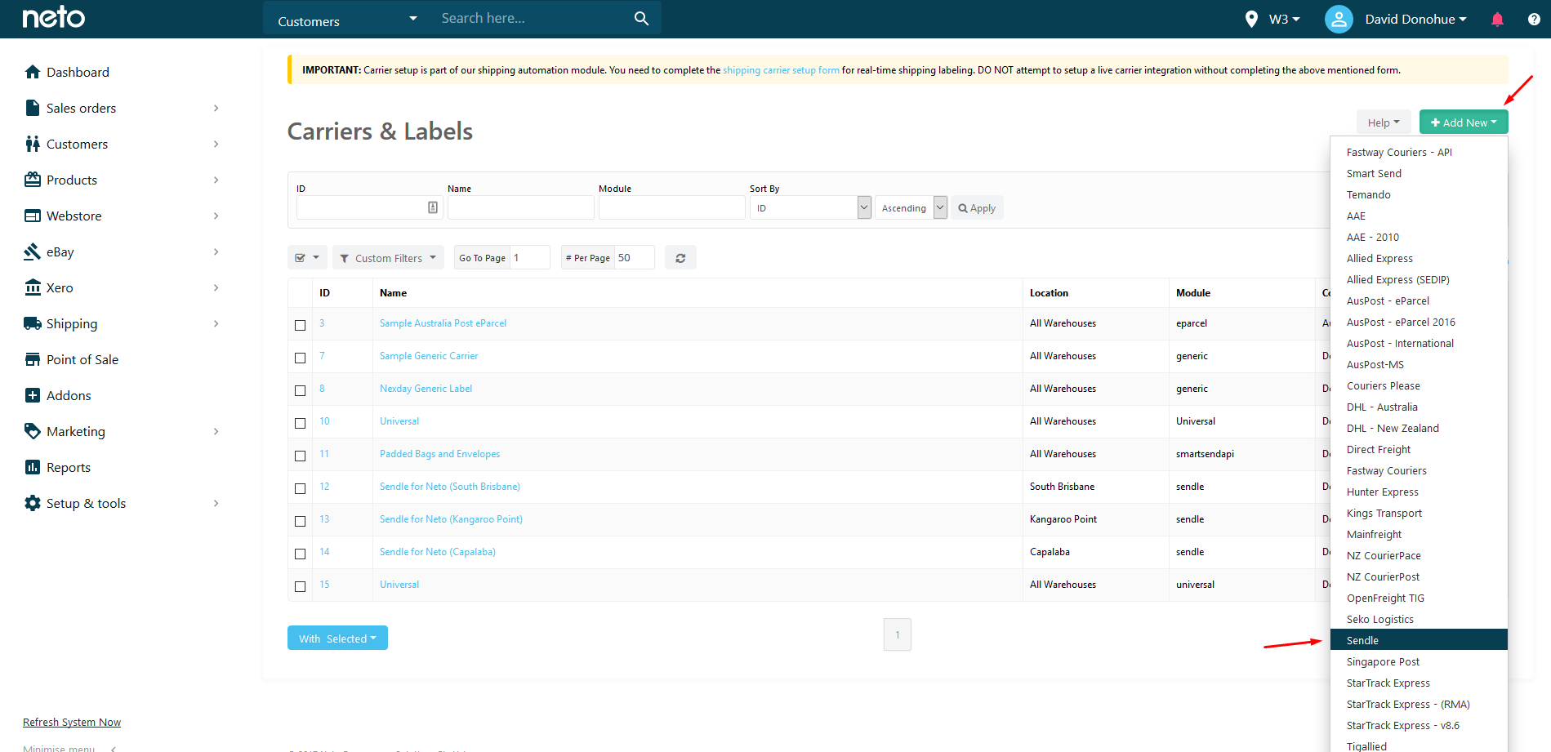Open the With Selected dropdown
1551x752 pixels.
click(337, 639)
